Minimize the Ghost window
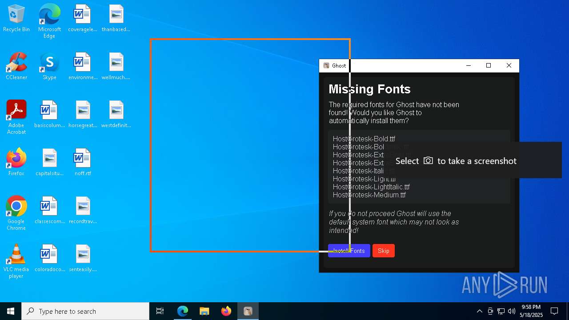Screen dimensions: 569x320 click(468, 65)
